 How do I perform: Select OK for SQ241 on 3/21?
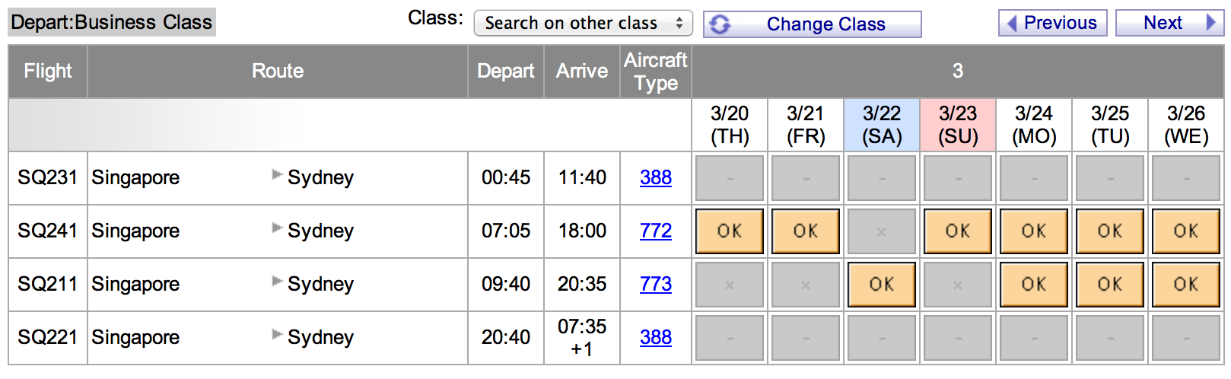pyautogui.click(x=806, y=231)
